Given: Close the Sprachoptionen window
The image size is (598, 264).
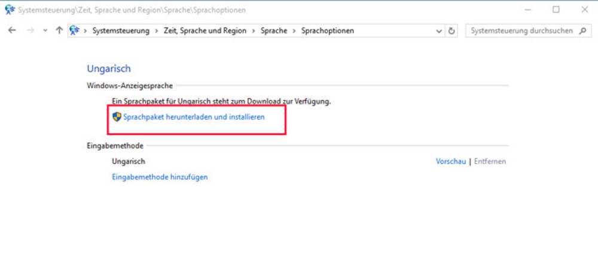Looking at the screenshot, I should [585, 10].
